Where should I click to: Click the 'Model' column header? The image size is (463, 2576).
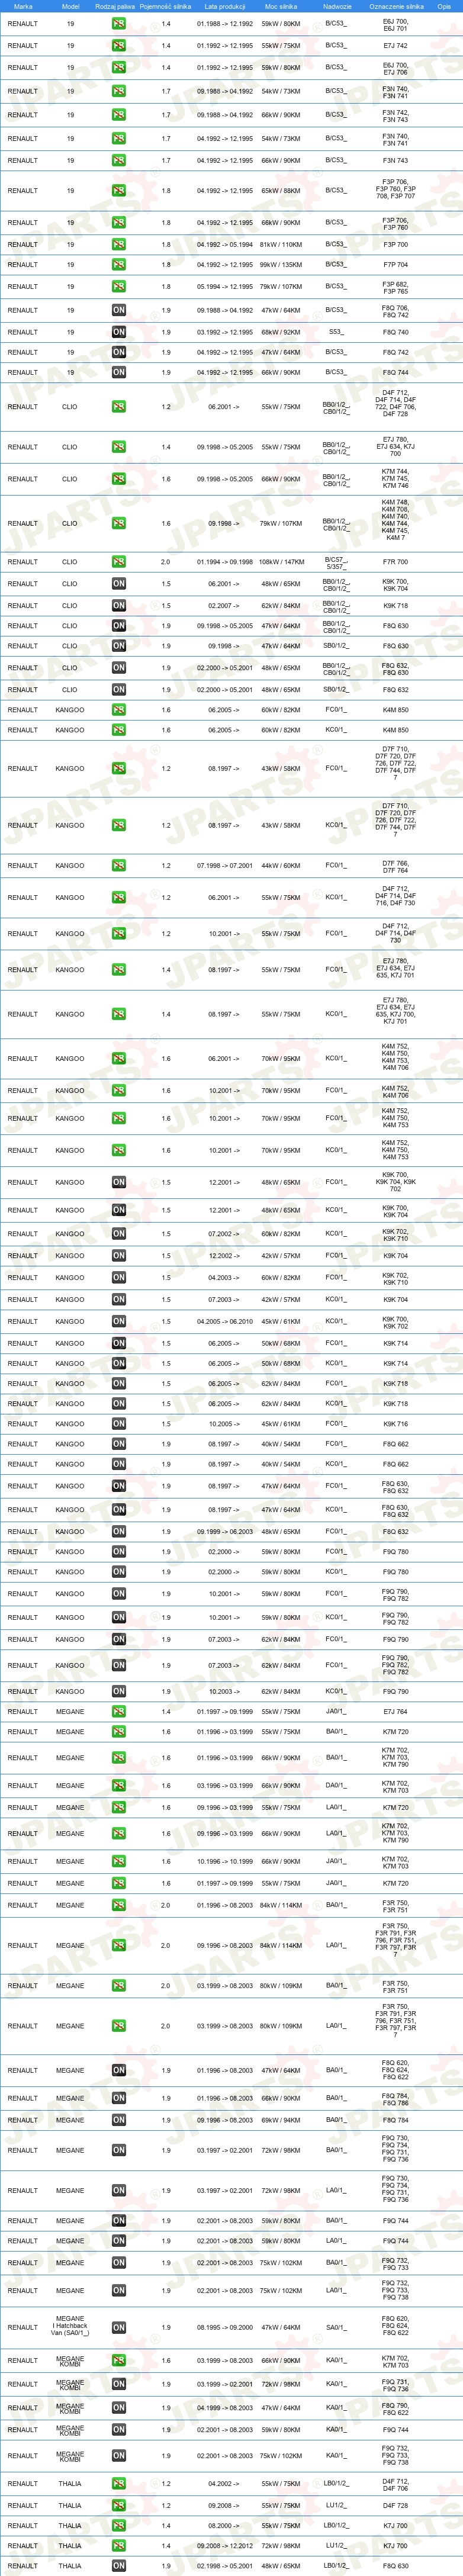tap(70, 6)
